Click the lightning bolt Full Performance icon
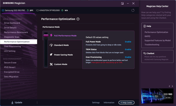Screen dimensions: 176x106 click(51, 36)
